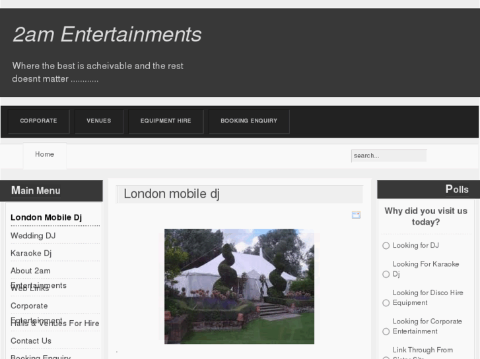This screenshot has width=480, height=359.
Task: Choose 'Looking for Disco Hire Equipment' option
Action: [x=386, y=303]
